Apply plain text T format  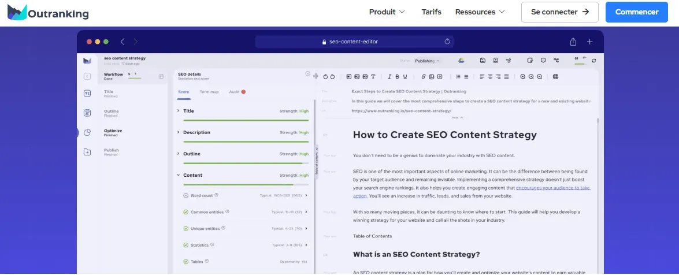tap(373, 77)
